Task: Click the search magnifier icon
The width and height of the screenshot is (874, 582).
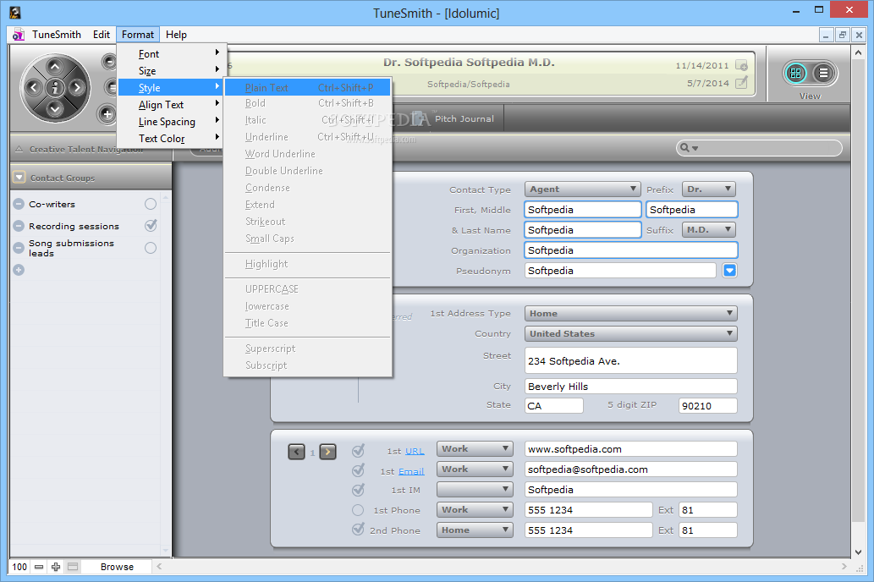Action: 685,148
